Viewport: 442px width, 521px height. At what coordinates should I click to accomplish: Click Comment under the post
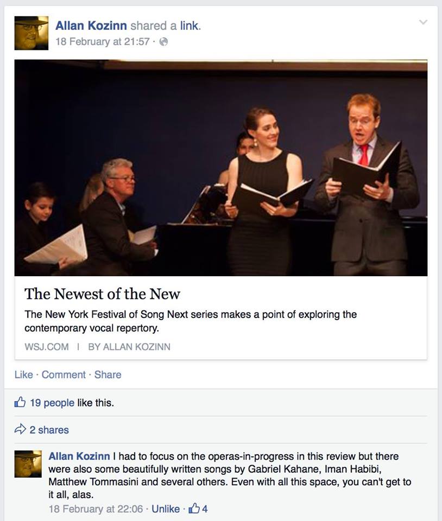64,375
